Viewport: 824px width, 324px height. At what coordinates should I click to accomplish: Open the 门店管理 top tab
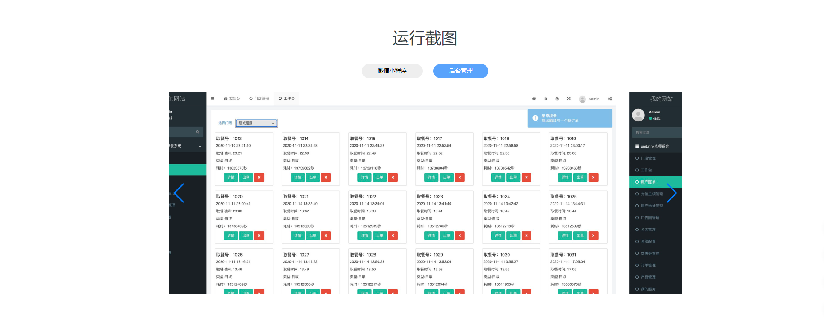[259, 99]
